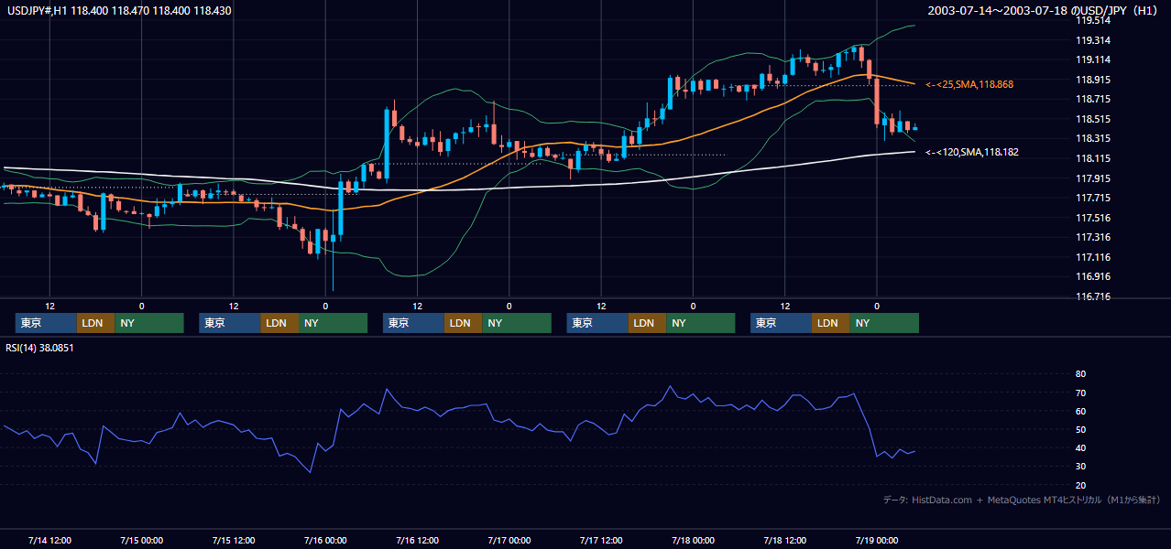
Task: Click the RSI 80 level label
Action: coord(1080,374)
